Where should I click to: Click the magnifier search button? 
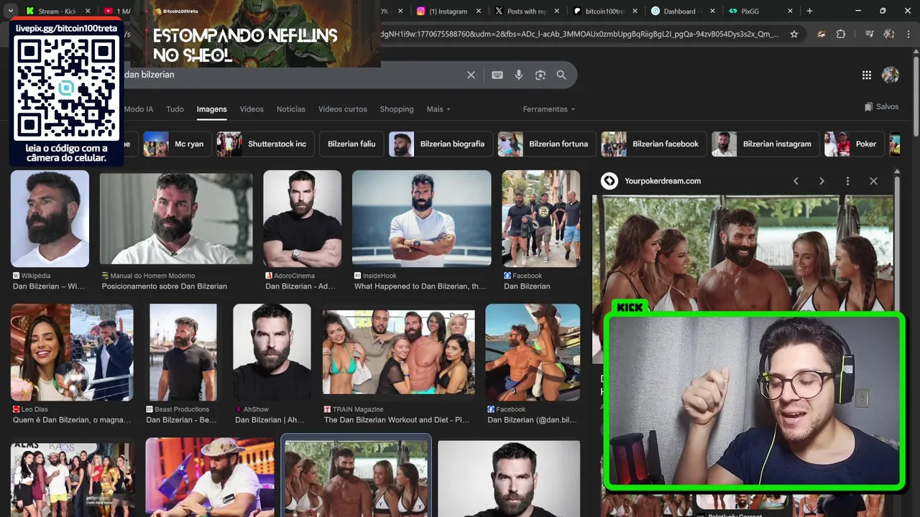pos(561,75)
